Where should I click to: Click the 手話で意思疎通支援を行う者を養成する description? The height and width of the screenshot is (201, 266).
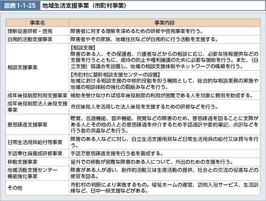[116, 153]
